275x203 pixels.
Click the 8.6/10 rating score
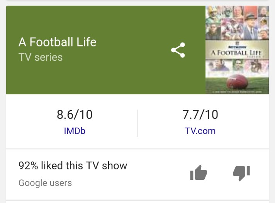pos(75,114)
